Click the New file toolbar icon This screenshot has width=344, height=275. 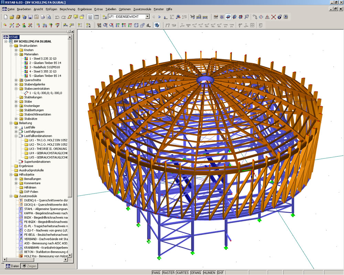6,17
